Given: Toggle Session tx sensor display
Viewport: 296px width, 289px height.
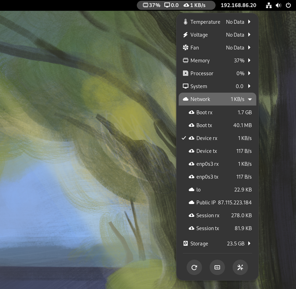Looking at the screenshot, I should pos(217,228).
